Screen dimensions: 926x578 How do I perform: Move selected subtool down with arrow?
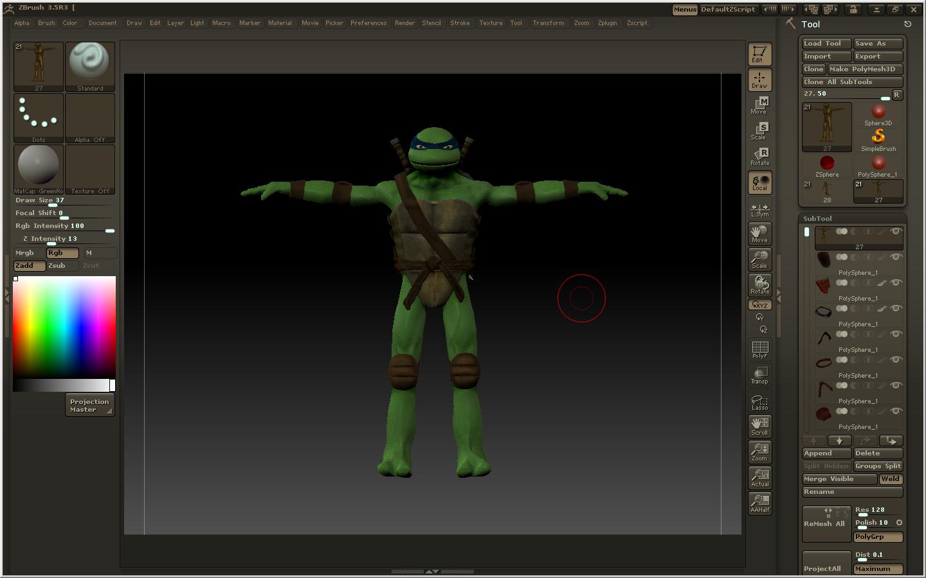click(839, 441)
